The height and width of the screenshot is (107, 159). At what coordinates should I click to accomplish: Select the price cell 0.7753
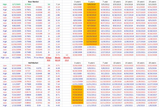tap(28, 79)
